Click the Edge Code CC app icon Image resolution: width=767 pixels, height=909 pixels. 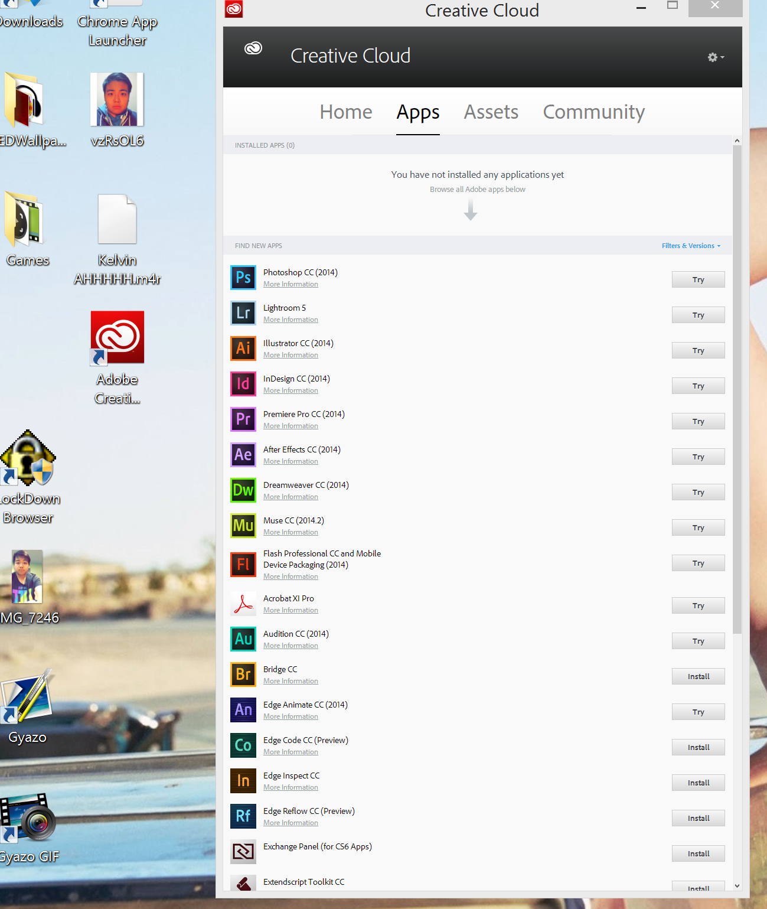(x=243, y=745)
